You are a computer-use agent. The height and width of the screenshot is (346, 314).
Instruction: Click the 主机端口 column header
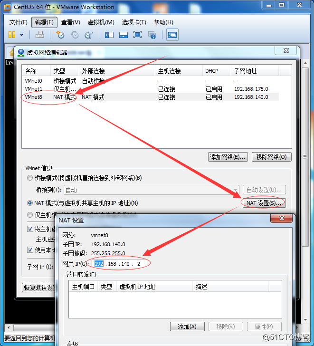coord(83,287)
